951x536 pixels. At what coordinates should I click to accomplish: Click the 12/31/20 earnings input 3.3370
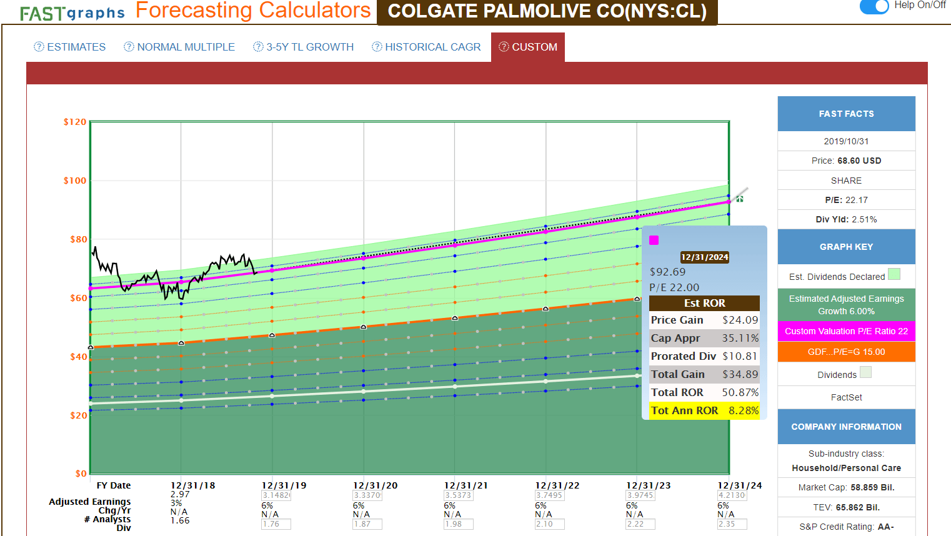click(367, 495)
